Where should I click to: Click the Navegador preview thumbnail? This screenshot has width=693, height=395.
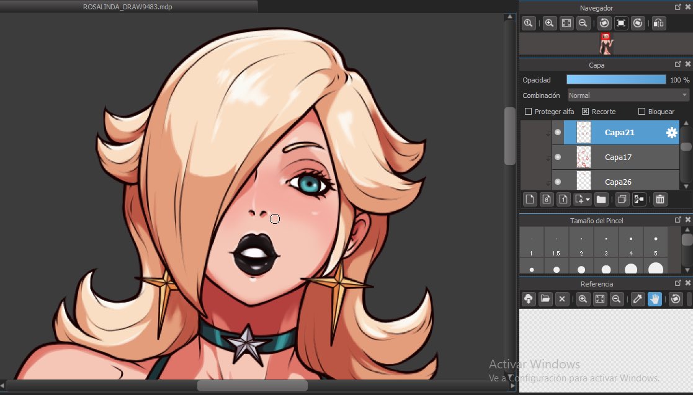coord(606,43)
